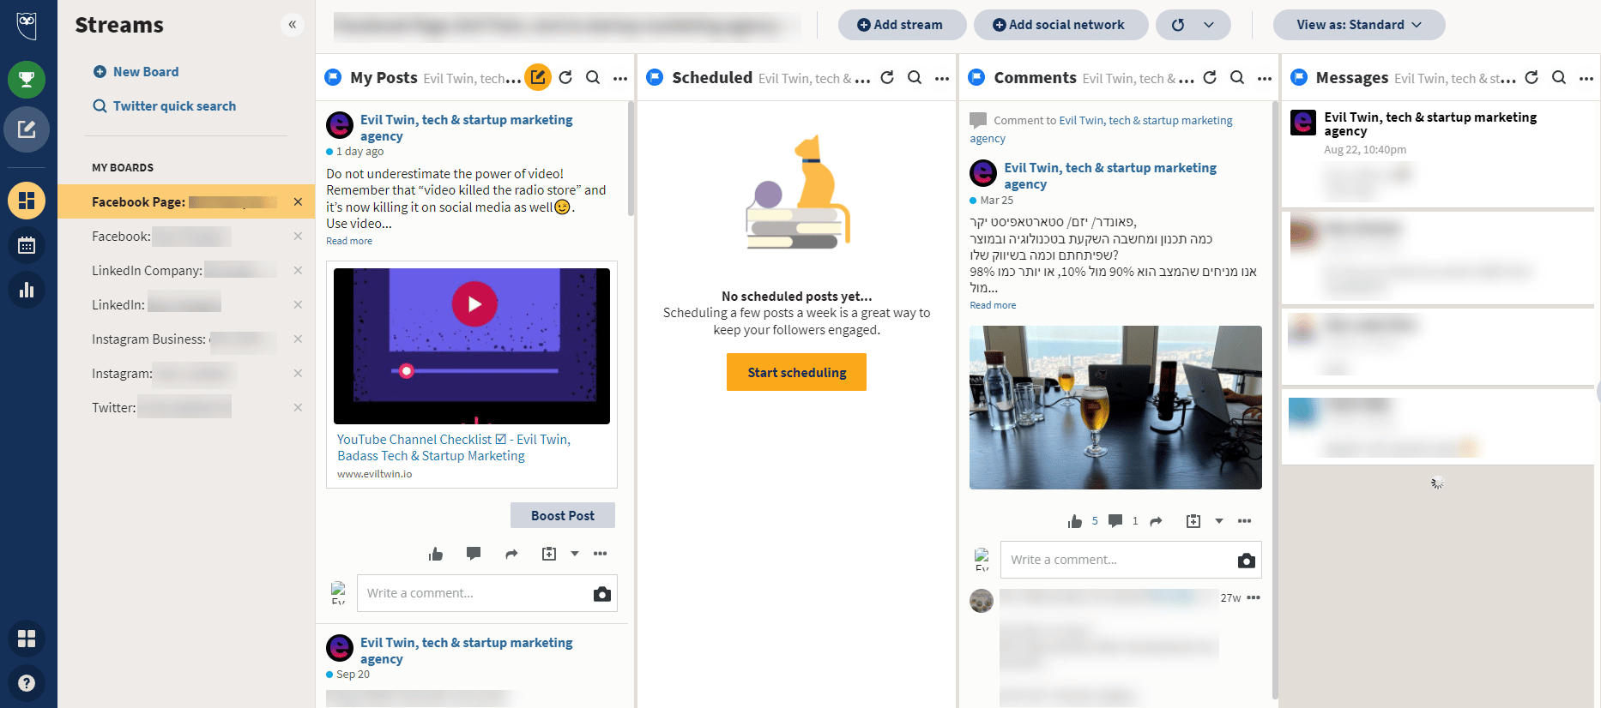Like the YouTube Channel Checklist post
Screen dimensions: 1601x708
tap(436, 555)
